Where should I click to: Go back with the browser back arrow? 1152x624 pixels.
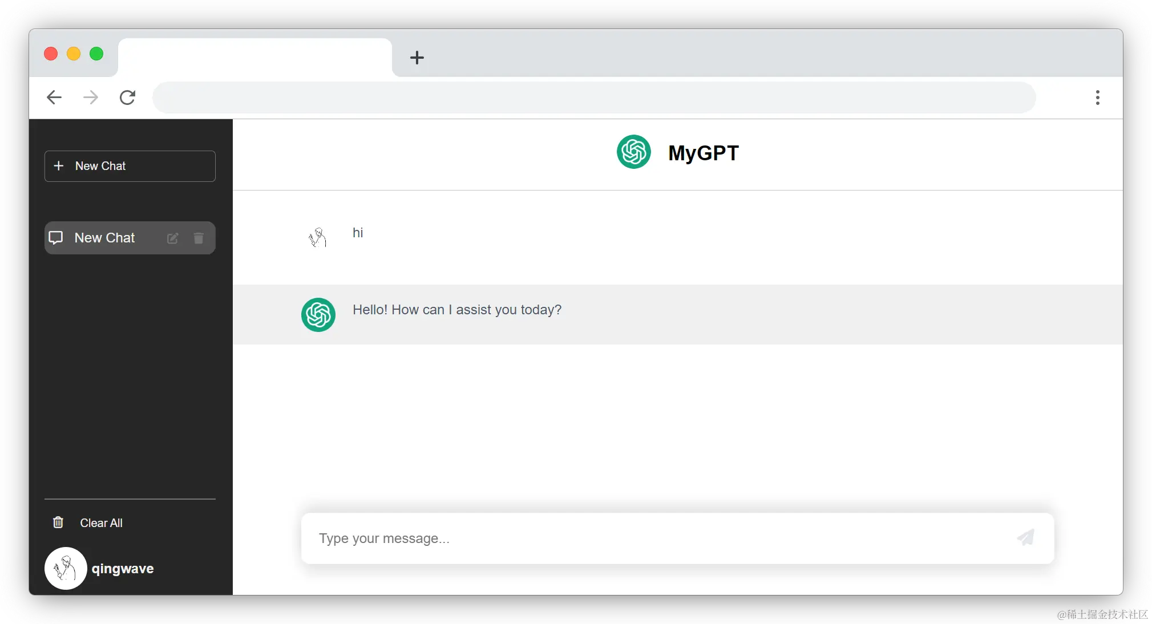(54, 98)
